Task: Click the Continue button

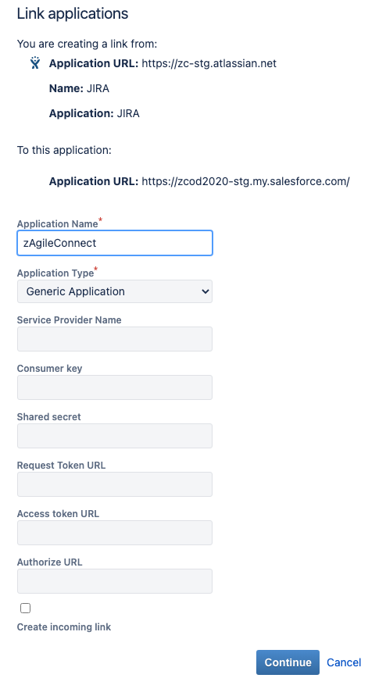Action: 288,662
